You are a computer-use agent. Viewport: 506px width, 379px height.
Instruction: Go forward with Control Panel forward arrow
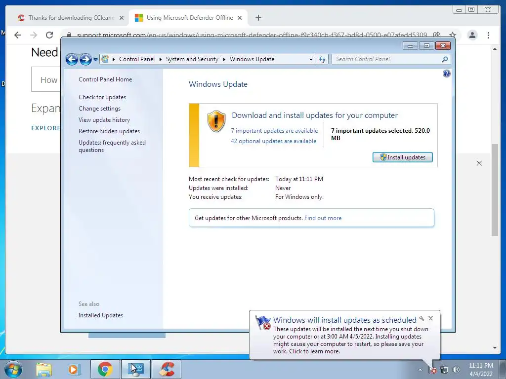[x=85, y=59]
